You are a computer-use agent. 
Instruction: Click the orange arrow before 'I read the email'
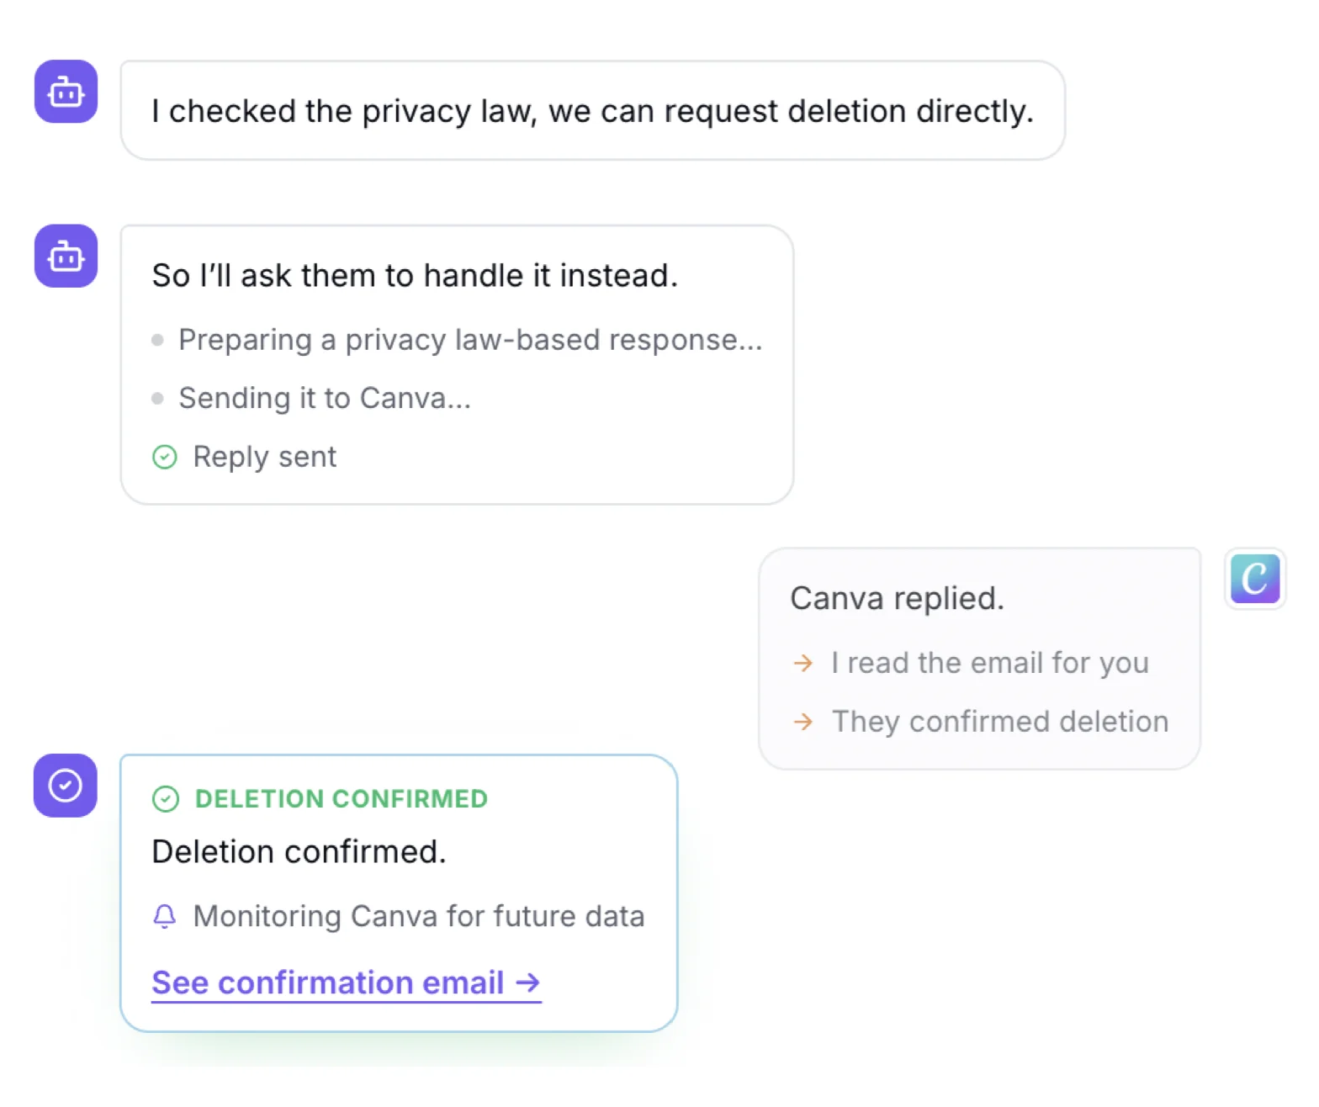pyautogui.click(x=803, y=663)
